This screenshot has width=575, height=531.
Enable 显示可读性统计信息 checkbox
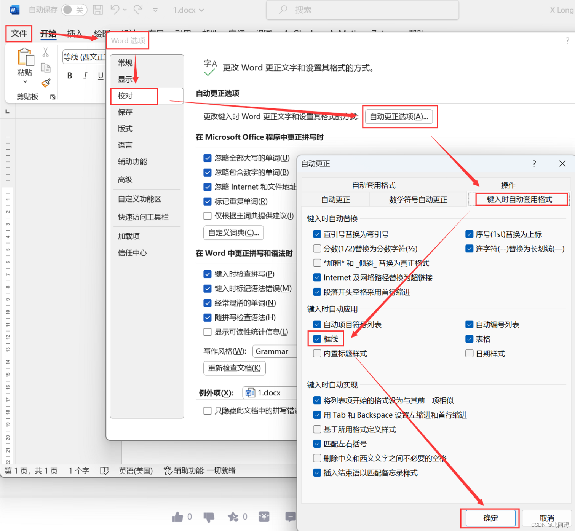click(x=208, y=332)
